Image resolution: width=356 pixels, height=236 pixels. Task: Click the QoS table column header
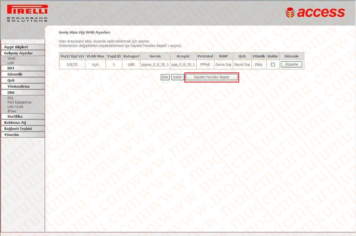point(242,56)
